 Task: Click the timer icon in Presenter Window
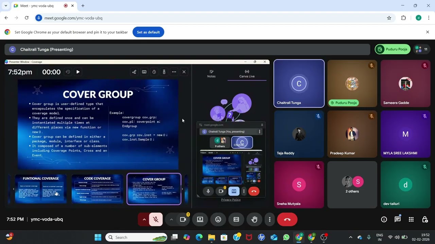[154, 72]
